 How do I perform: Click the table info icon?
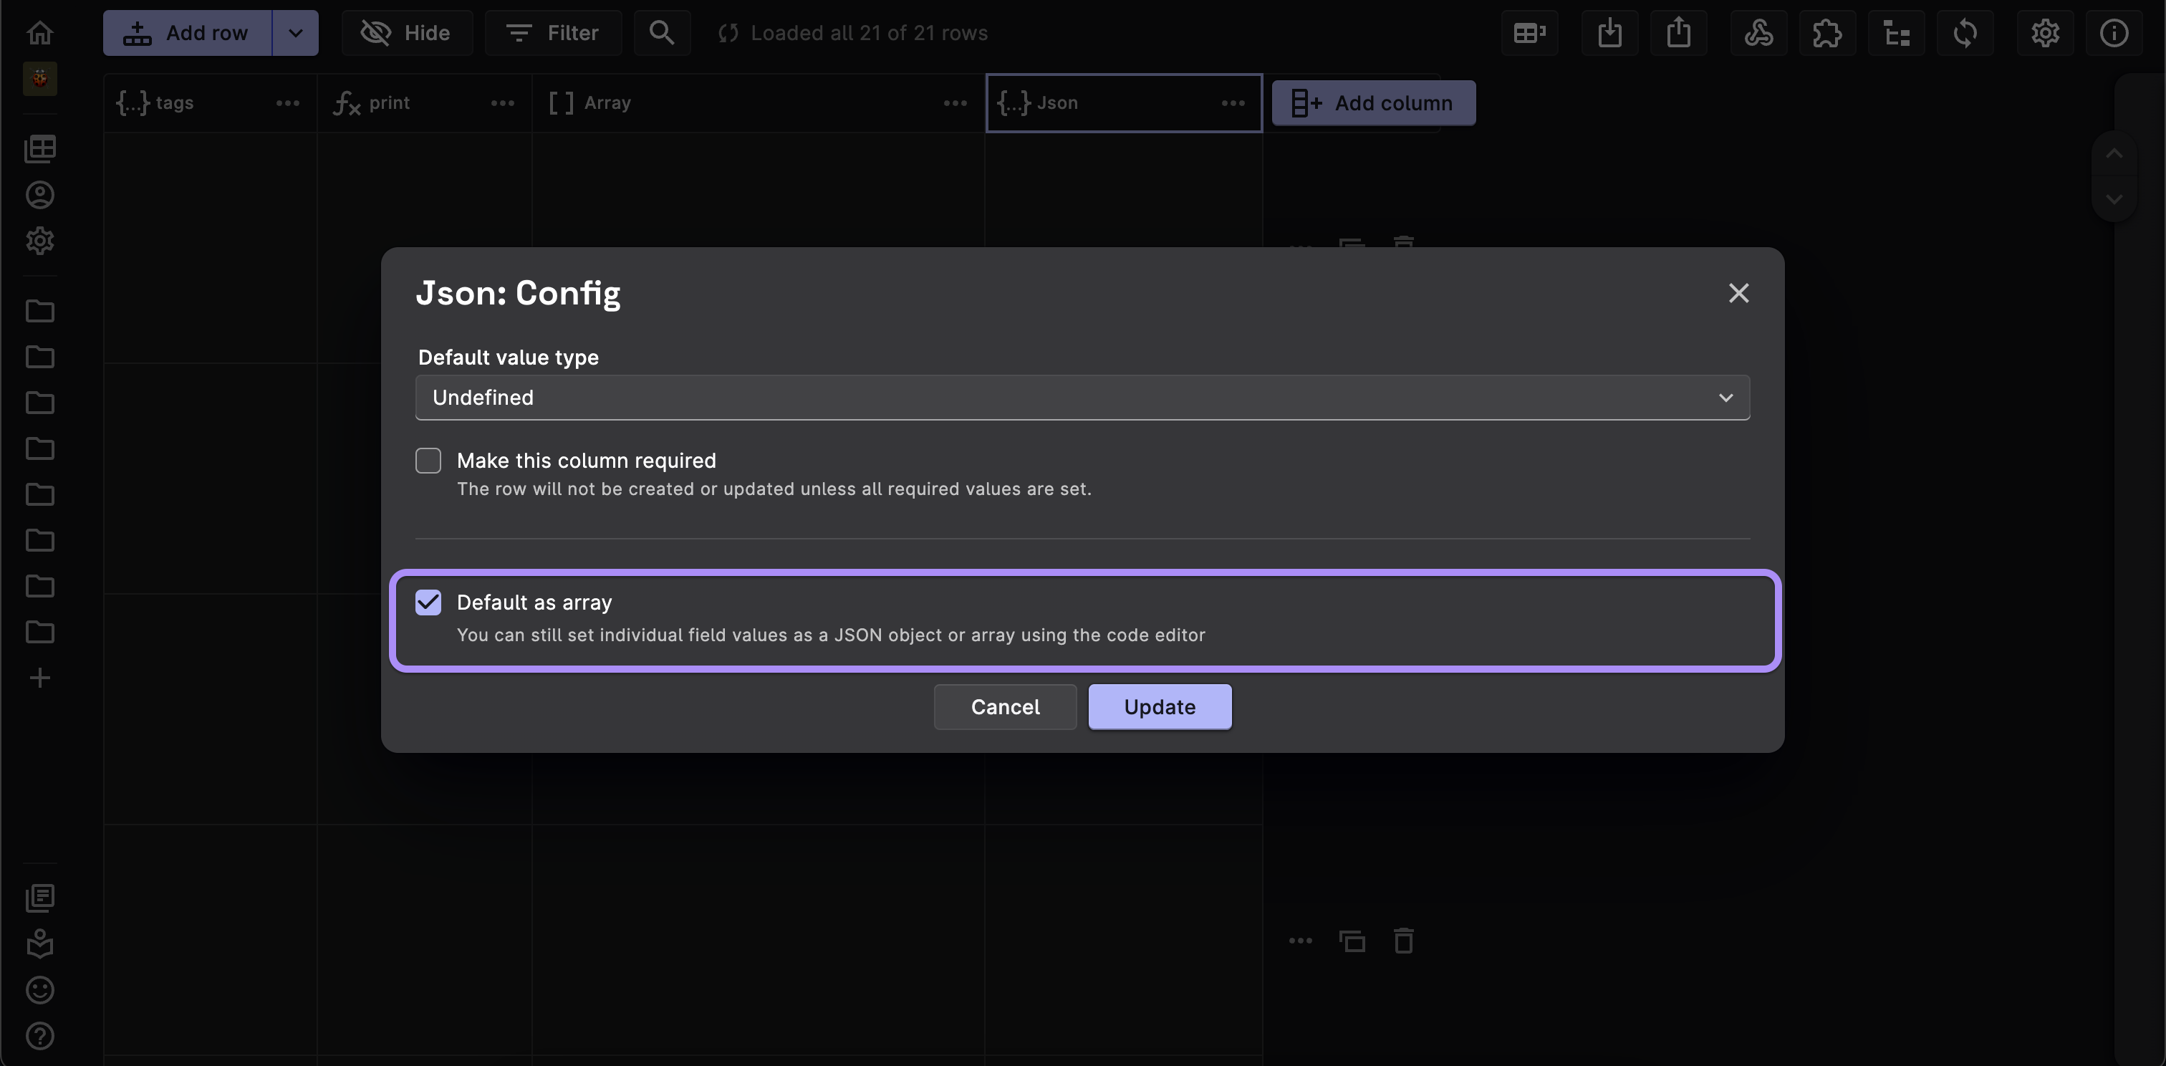coord(2114,33)
